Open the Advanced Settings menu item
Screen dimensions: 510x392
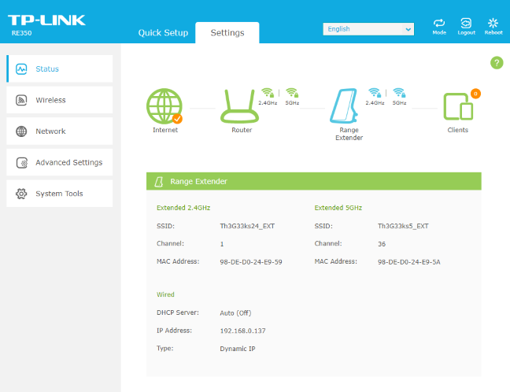60,162
